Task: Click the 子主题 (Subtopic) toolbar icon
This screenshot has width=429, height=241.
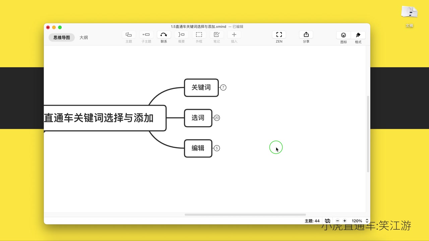Action: [146, 35]
